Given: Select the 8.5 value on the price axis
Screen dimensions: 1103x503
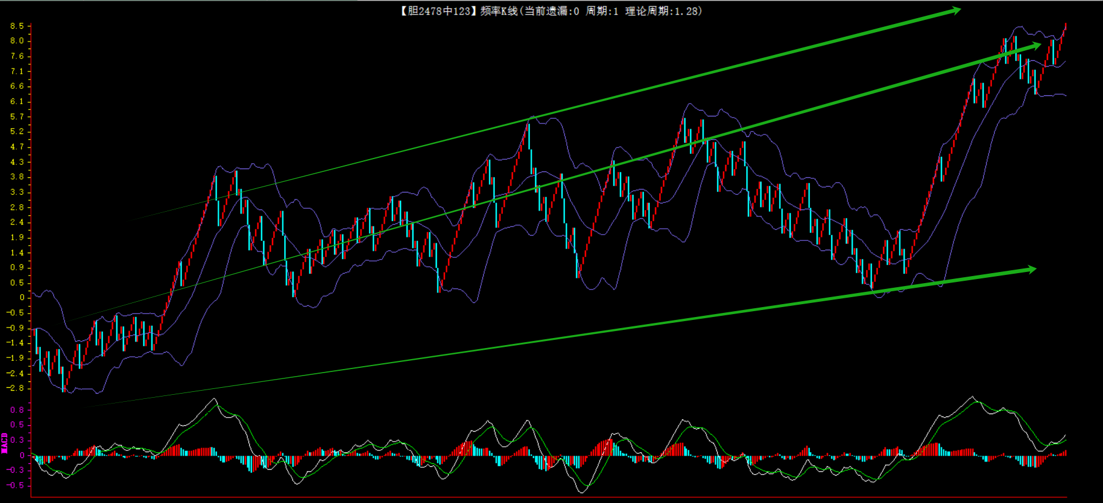Looking at the screenshot, I should point(17,26).
